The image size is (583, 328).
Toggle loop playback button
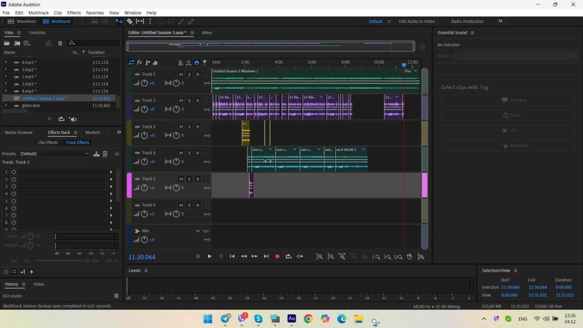tap(289, 256)
